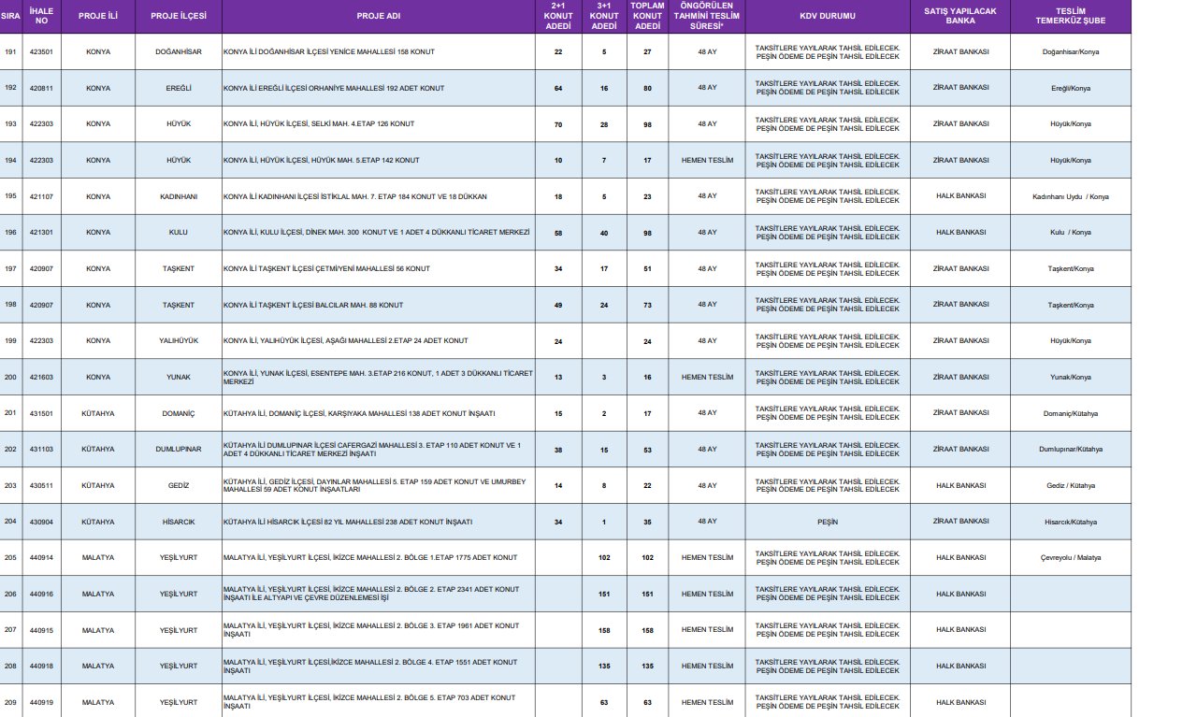Select tender number 431103
1197x717 pixels.
point(41,450)
